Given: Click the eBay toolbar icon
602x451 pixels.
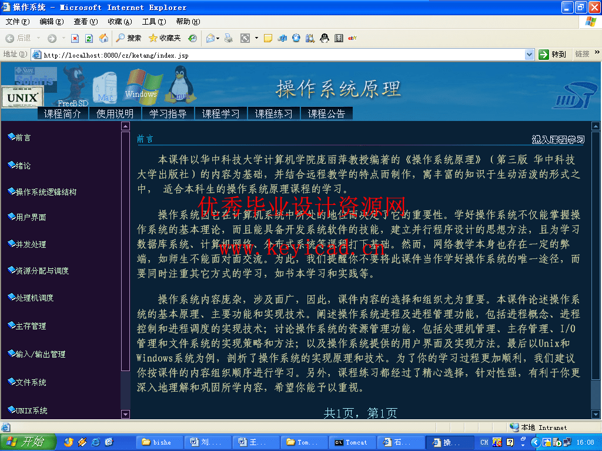Looking at the screenshot, I should point(352,38).
